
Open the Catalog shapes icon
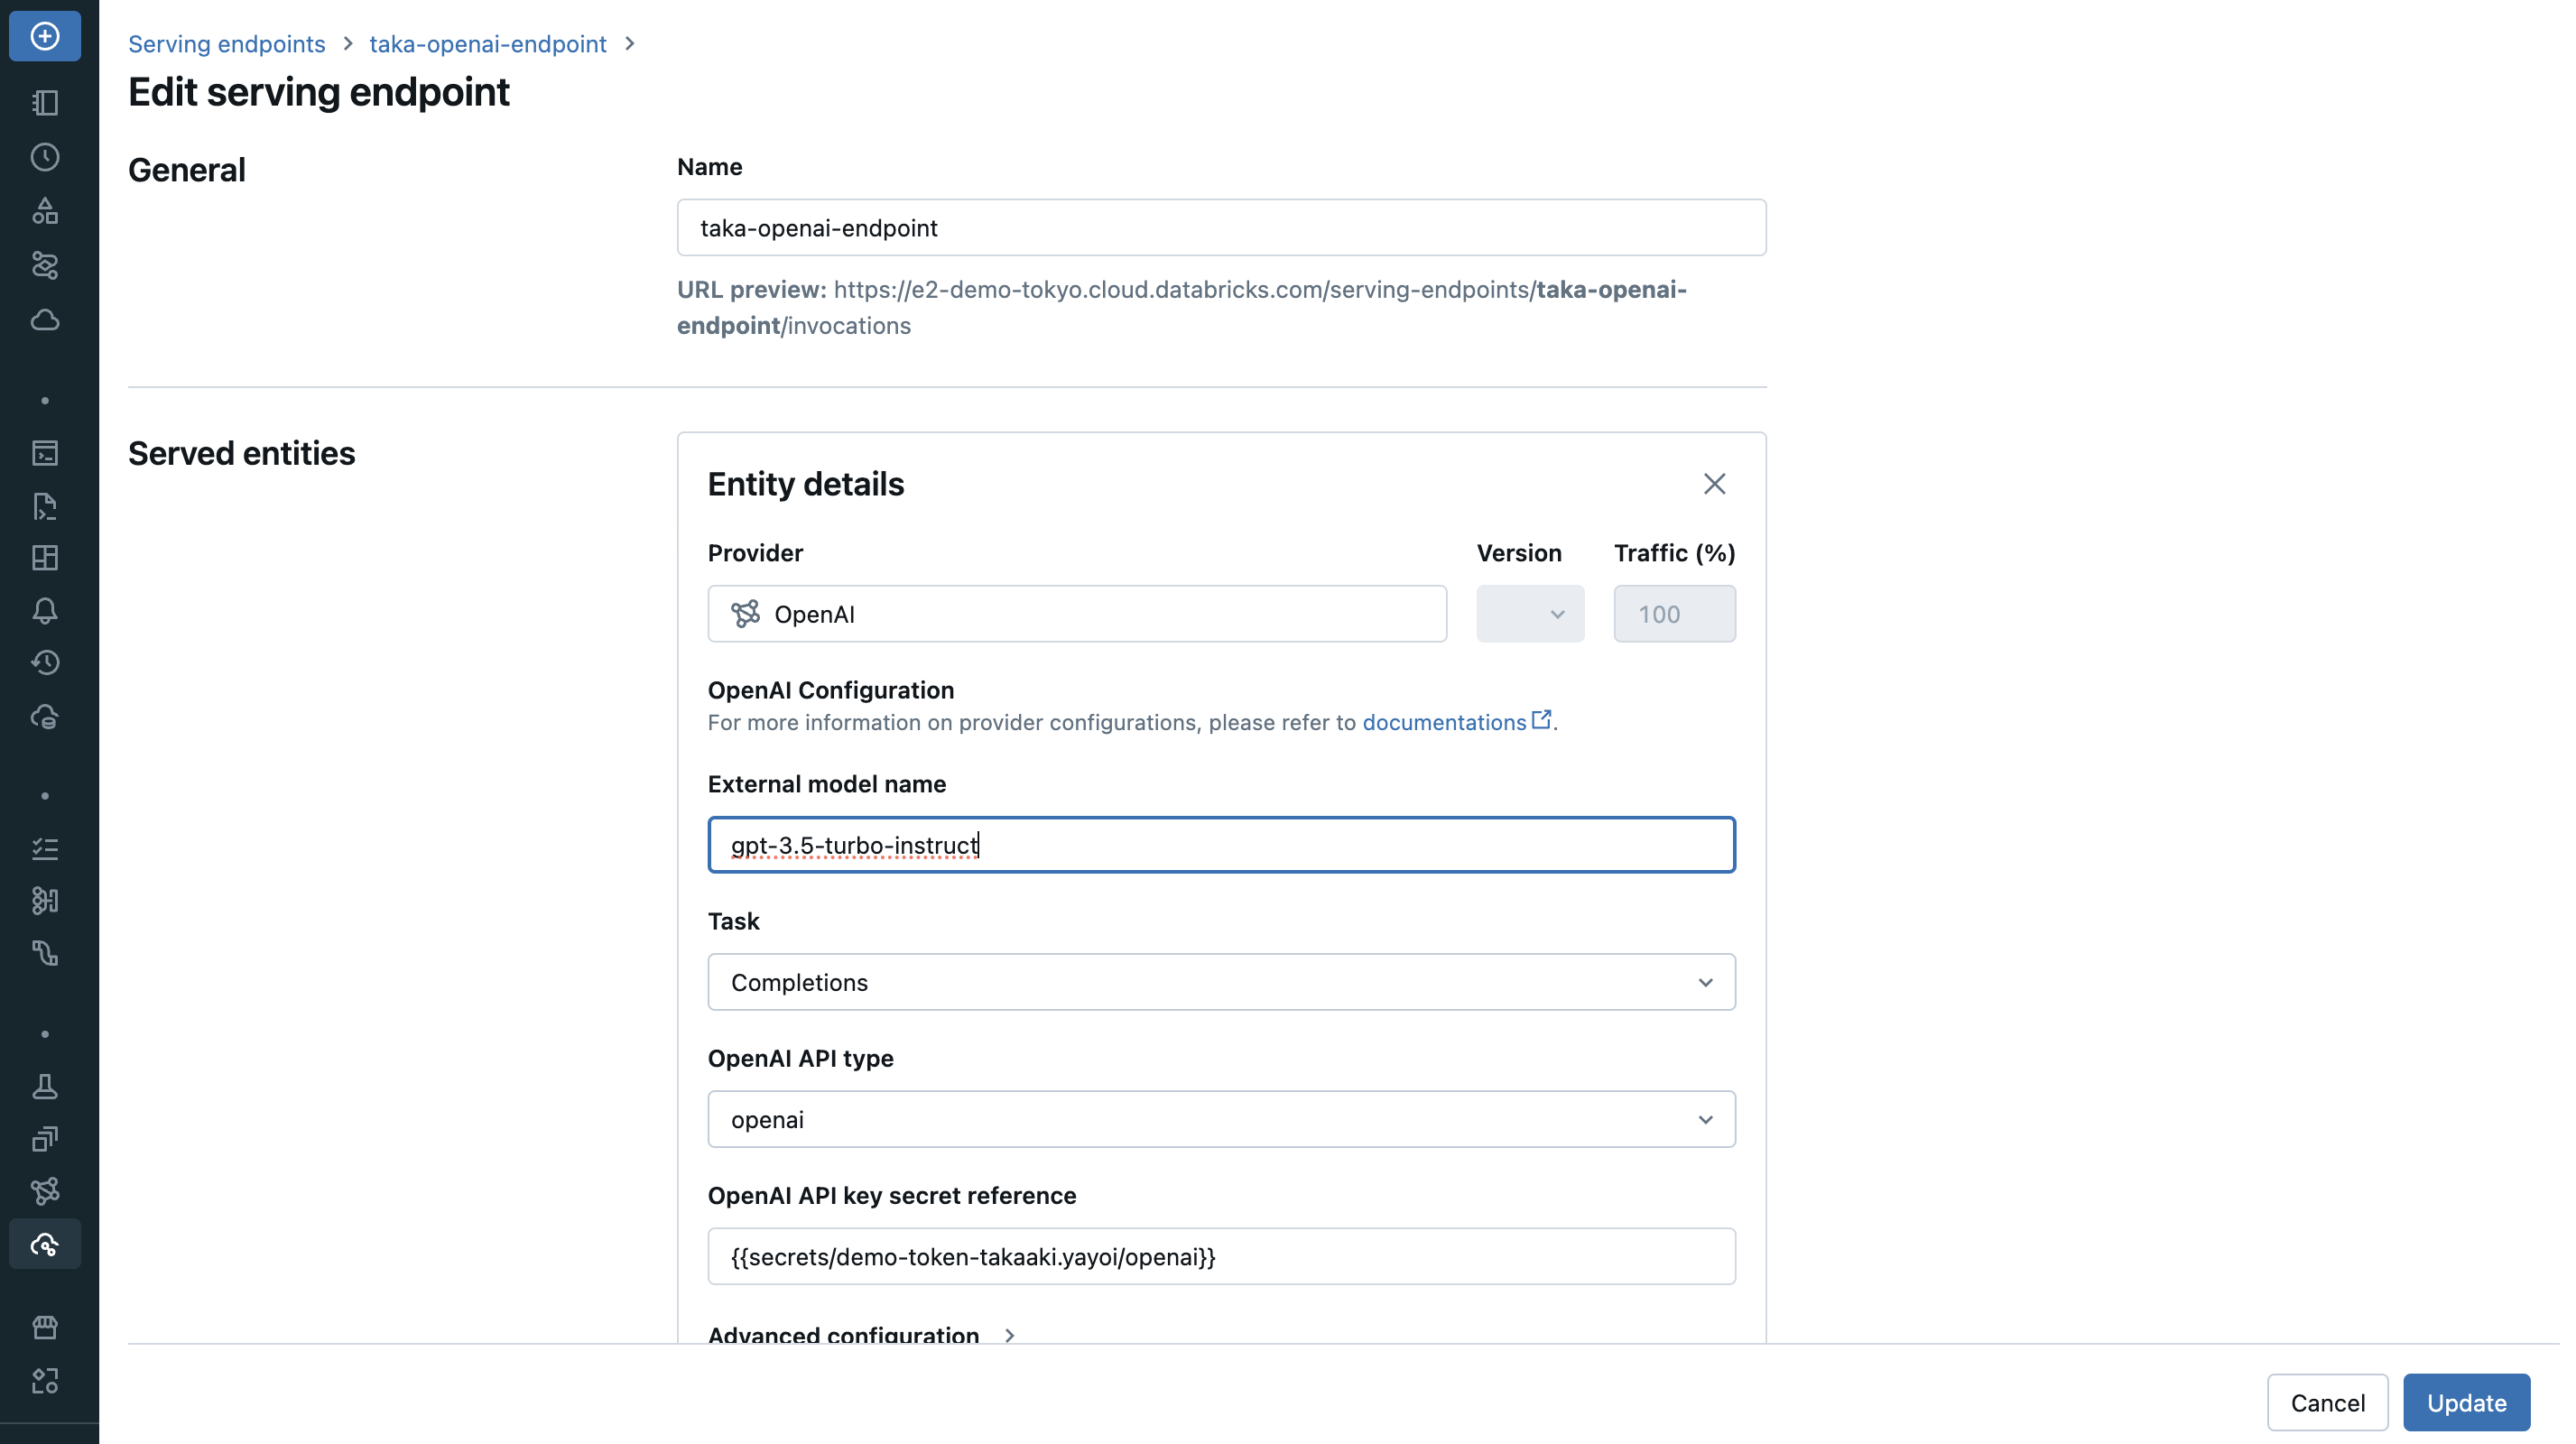(45, 211)
